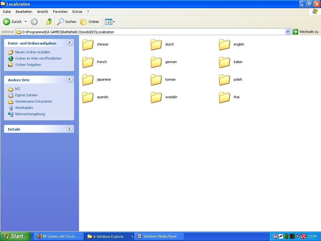Open the Zurück history dropdown arrow
The image size is (321, 241).
26,22
